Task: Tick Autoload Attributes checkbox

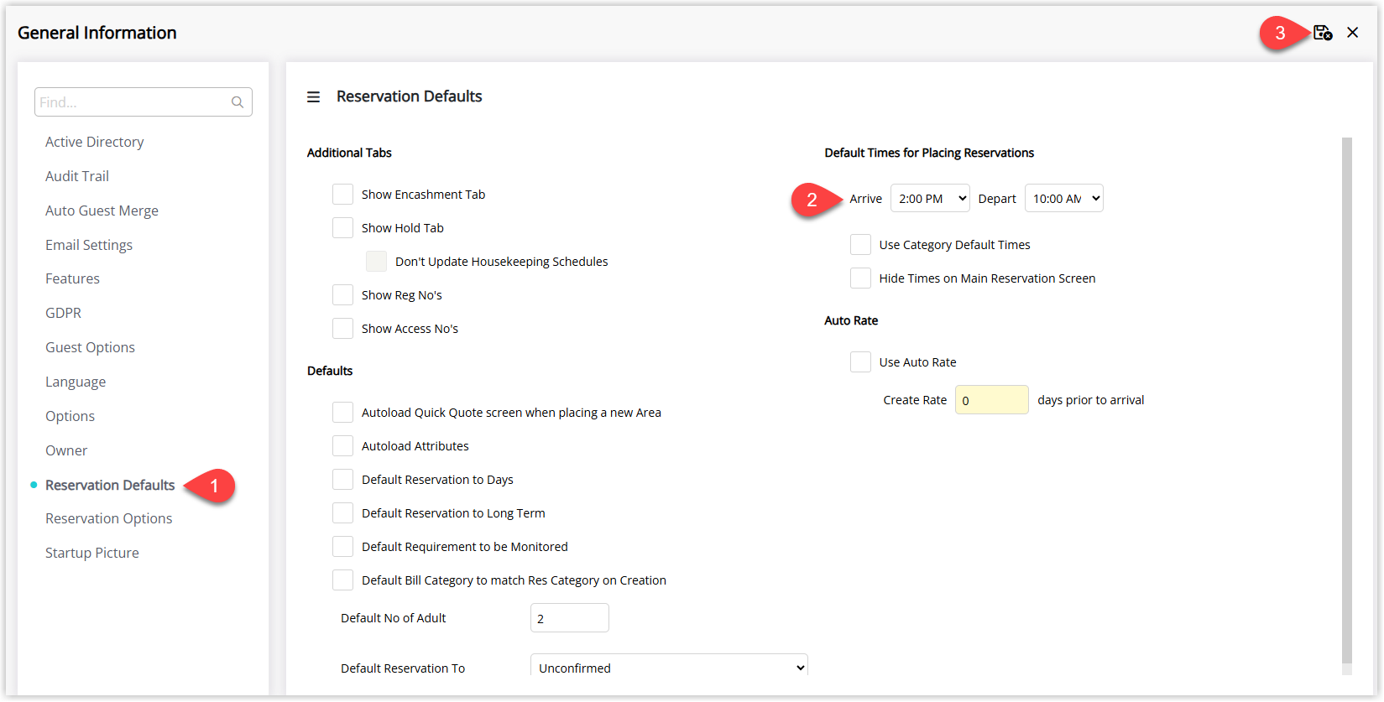Action: click(342, 446)
